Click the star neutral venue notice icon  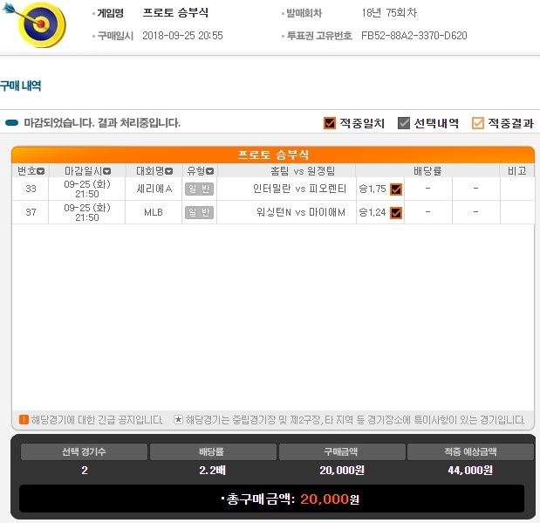click(178, 420)
